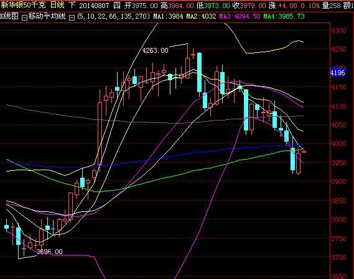Select the tall cyan candle after the 4263 peak
This screenshot has height=279, width=354.
199,73
